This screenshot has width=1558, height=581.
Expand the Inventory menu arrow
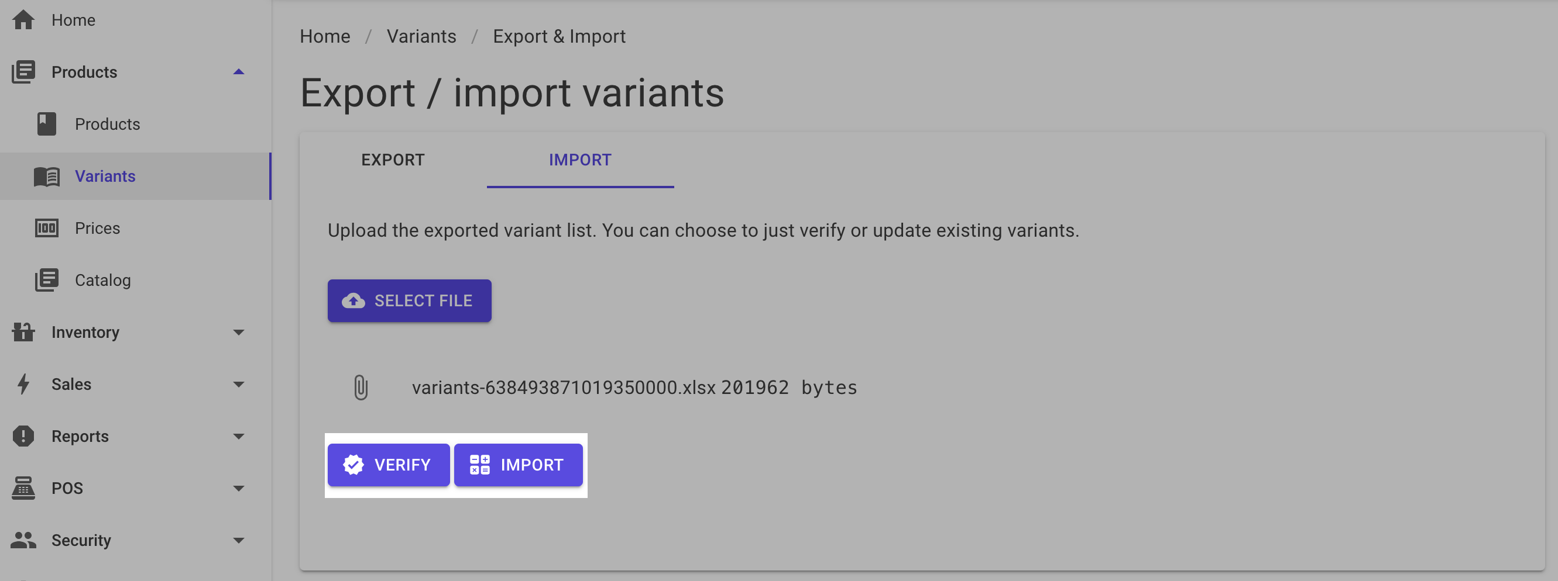pos(239,332)
